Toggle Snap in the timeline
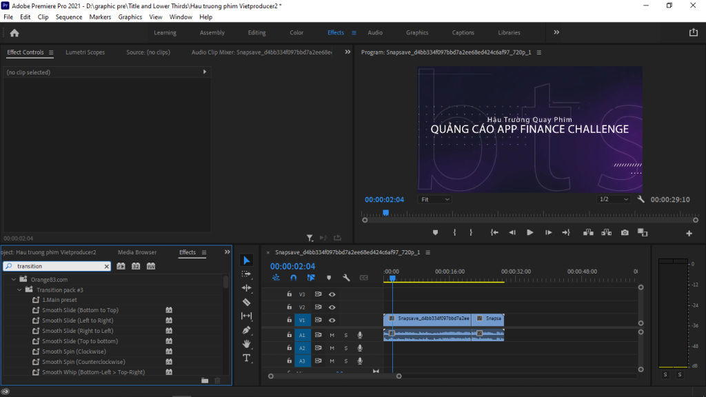706x397 pixels. 294,278
